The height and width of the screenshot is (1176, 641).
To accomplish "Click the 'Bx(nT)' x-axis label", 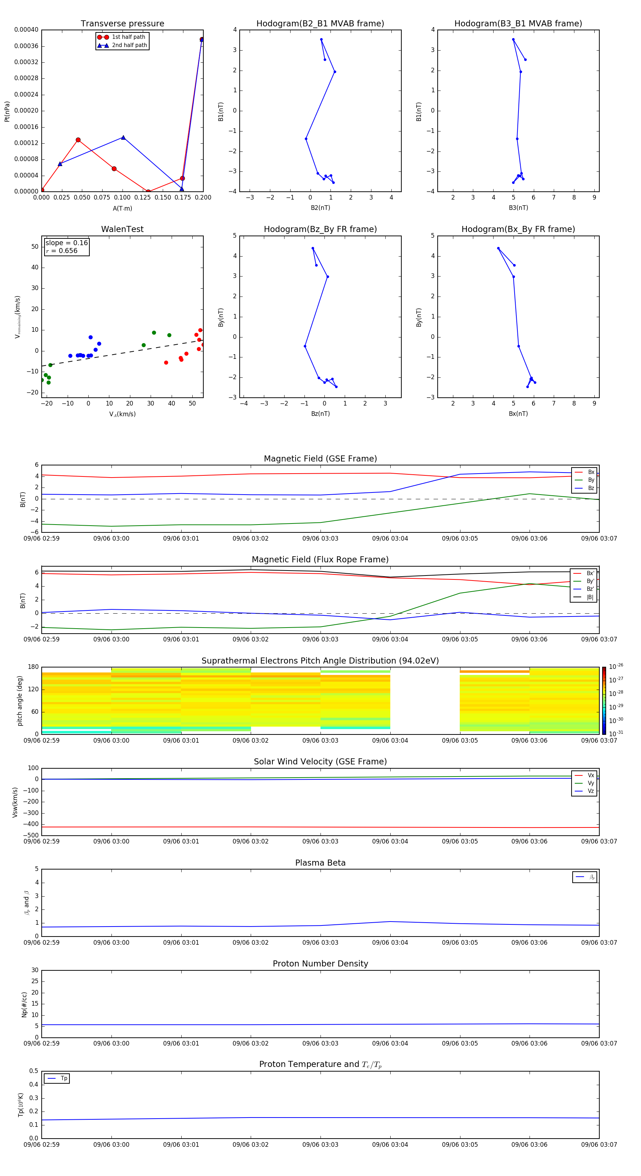I will tap(518, 414).
